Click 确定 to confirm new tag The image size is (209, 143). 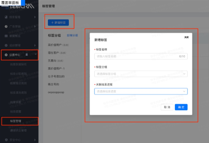pos(181,107)
